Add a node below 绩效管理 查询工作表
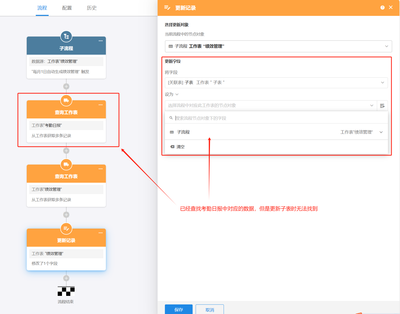 (x=66, y=215)
